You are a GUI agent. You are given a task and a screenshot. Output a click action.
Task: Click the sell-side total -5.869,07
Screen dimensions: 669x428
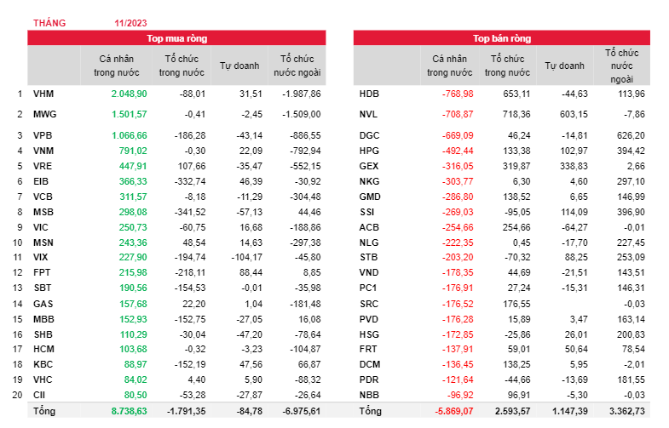[456, 412]
